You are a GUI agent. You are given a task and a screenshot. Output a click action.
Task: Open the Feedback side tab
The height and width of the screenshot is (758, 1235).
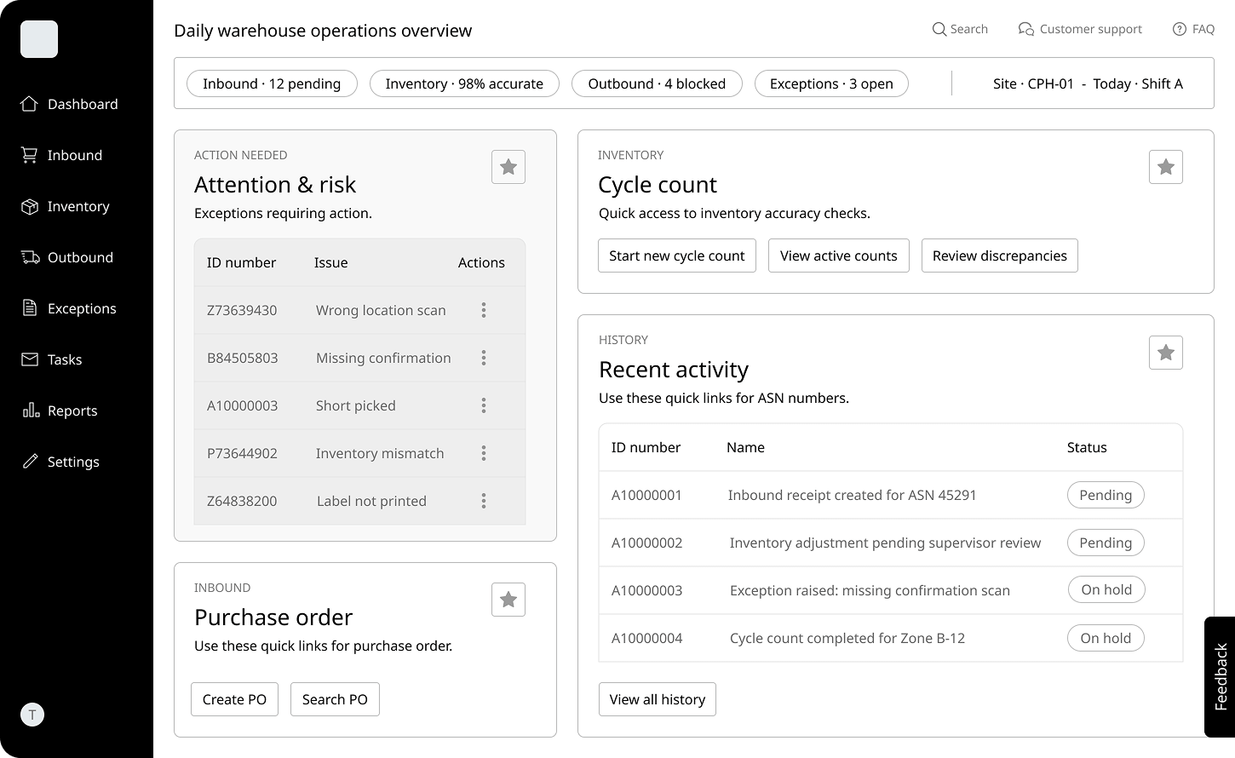tap(1220, 677)
